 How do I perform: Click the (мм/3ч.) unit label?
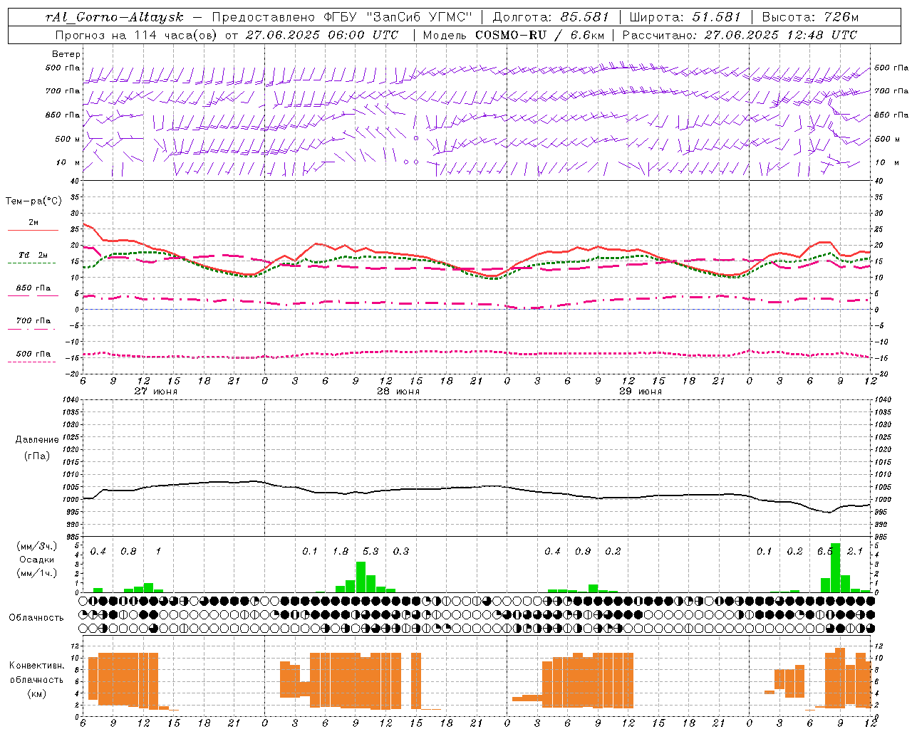coord(37,546)
